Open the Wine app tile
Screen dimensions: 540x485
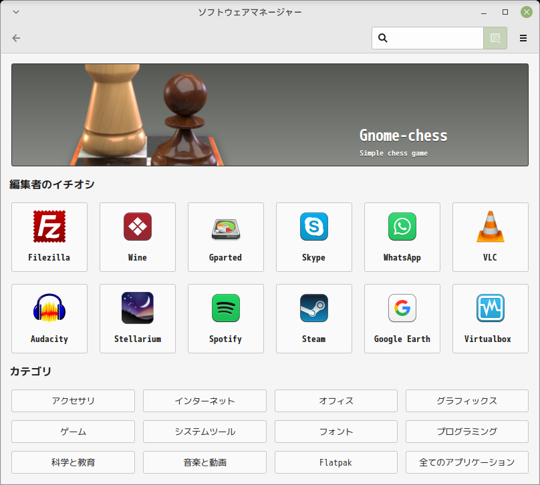138,237
